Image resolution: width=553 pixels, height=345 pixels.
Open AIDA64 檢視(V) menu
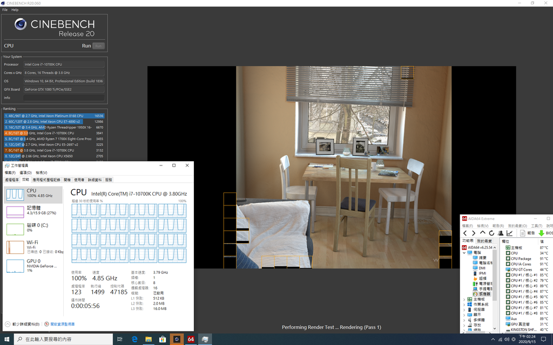[x=482, y=226]
